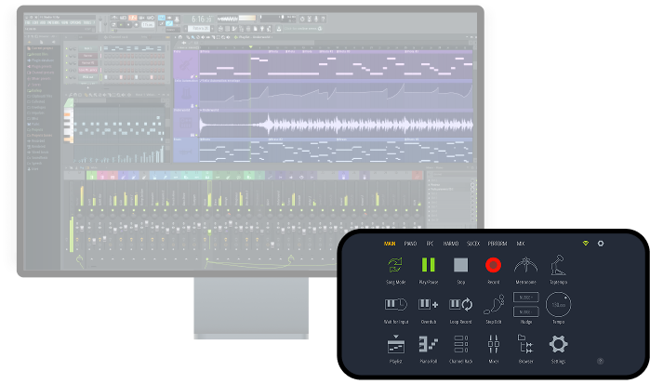The image size is (650, 384).
Task: Click the lower Nudge button
Action: pyautogui.click(x=525, y=311)
